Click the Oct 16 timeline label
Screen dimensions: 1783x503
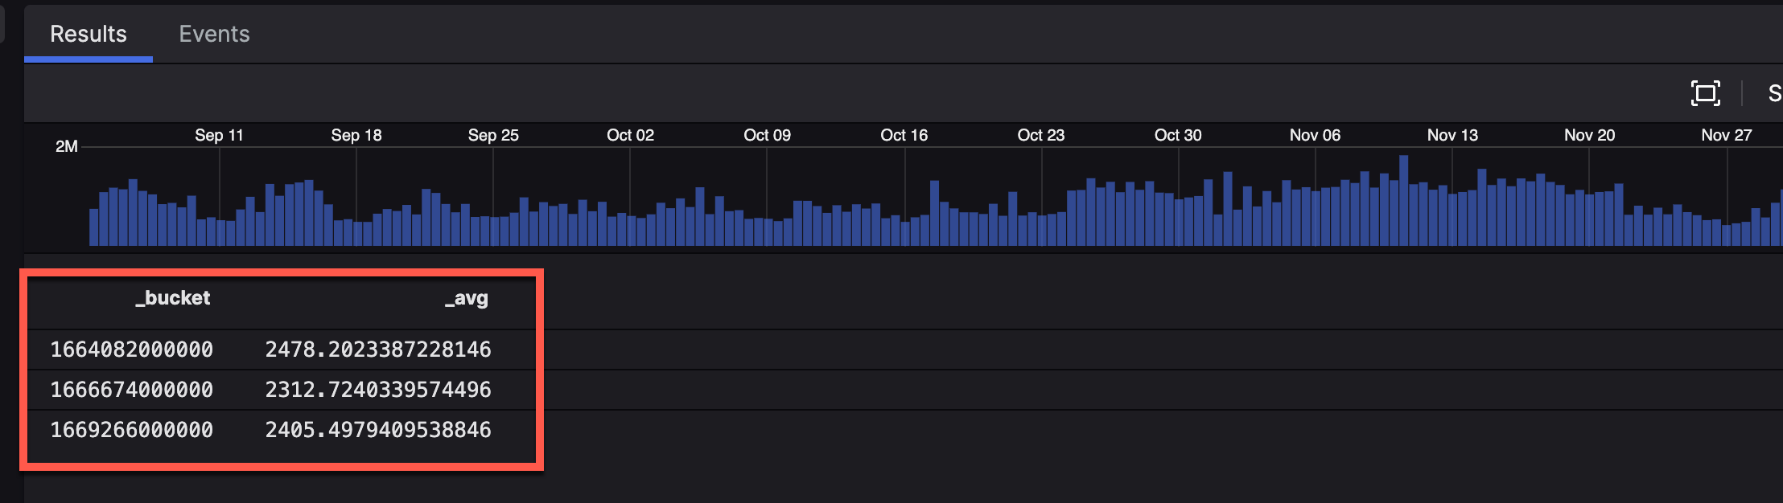click(x=904, y=135)
